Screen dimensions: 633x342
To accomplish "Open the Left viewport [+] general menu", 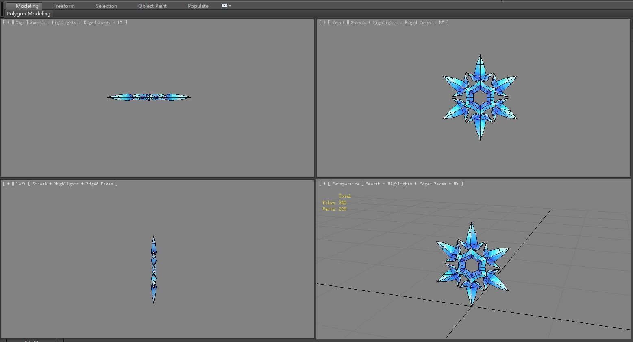I will click(8, 184).
